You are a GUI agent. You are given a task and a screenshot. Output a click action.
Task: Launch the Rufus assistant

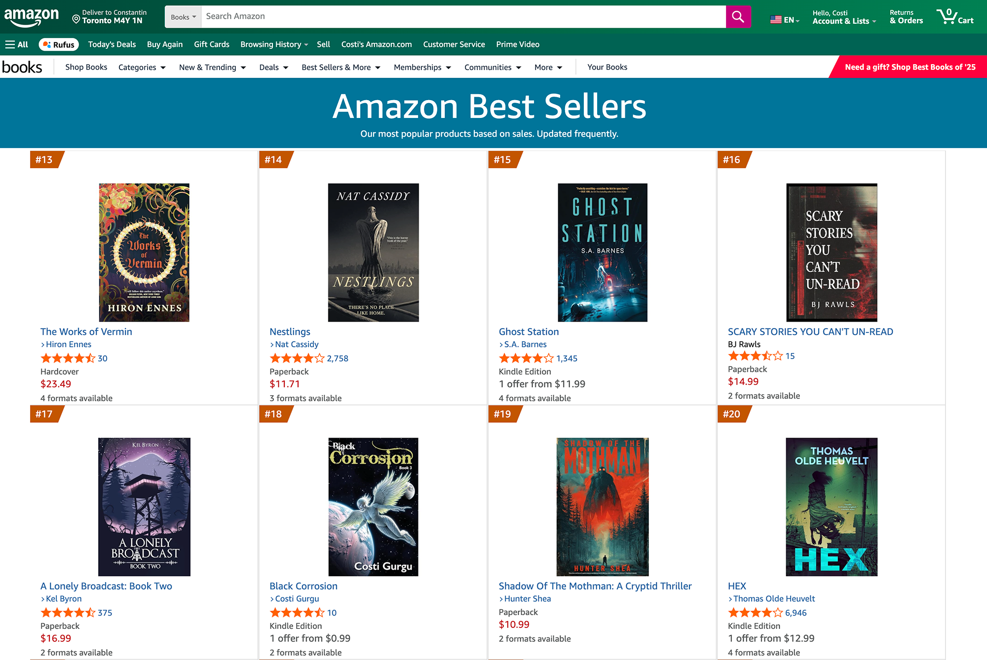(58, 44)
